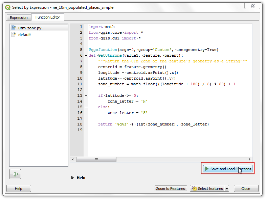Click the code editor's horizontal scrollbar thumb

coord(96,159)
